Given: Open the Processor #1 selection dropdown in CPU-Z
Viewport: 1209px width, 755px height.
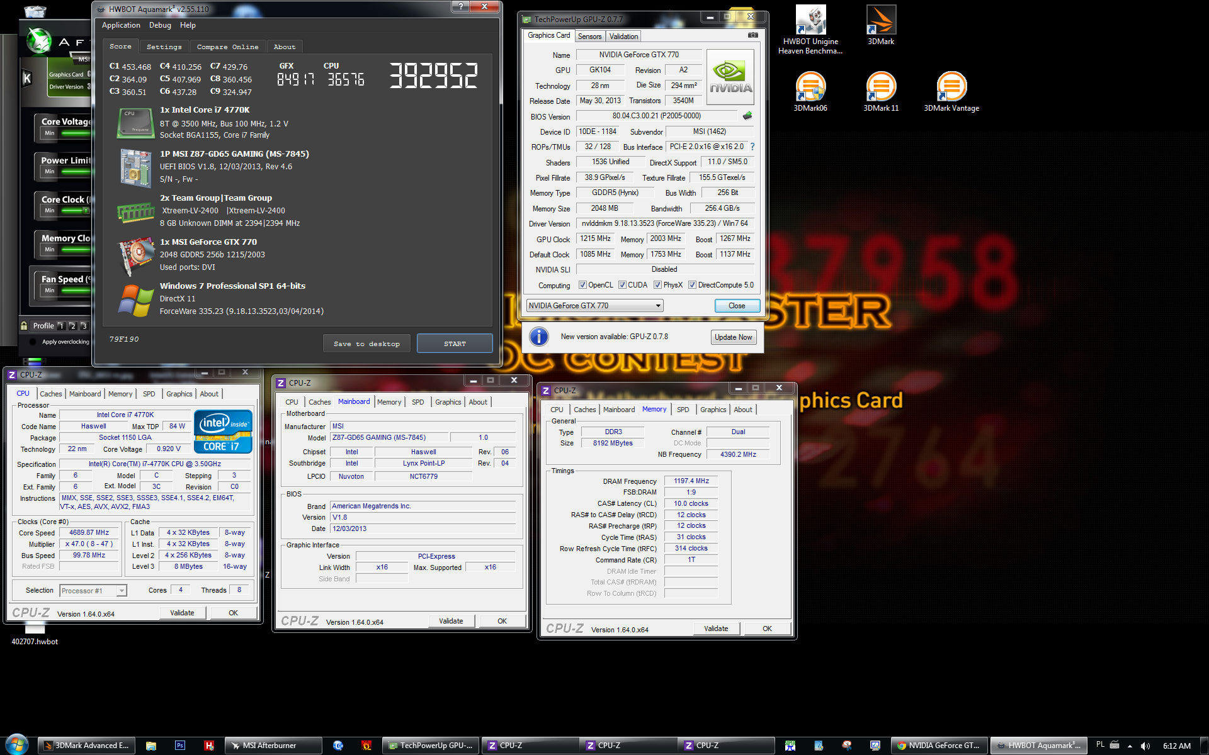Looking at the screenshot, I should tap(93, 591).
